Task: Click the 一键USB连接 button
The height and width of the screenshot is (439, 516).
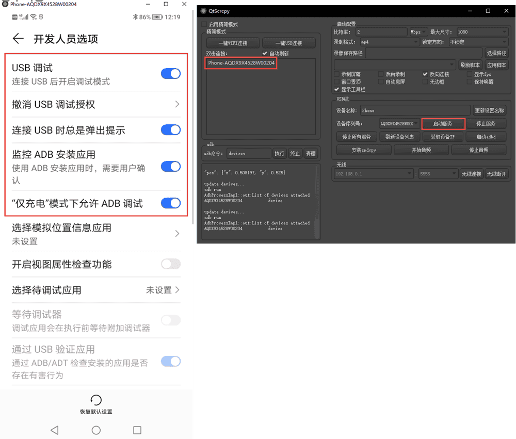Action: coord(289,43)
